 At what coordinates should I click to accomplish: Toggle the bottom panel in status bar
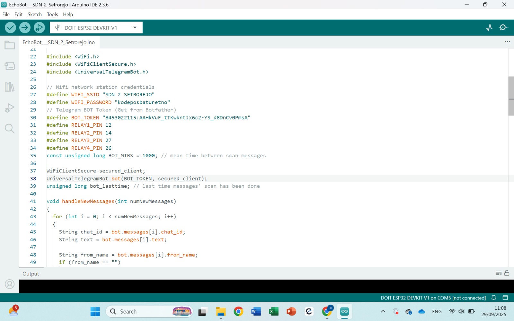[505, 298]
